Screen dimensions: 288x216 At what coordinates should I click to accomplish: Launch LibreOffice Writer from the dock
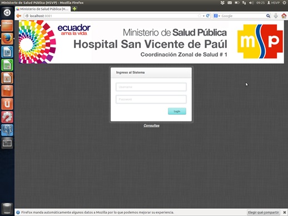7,52
